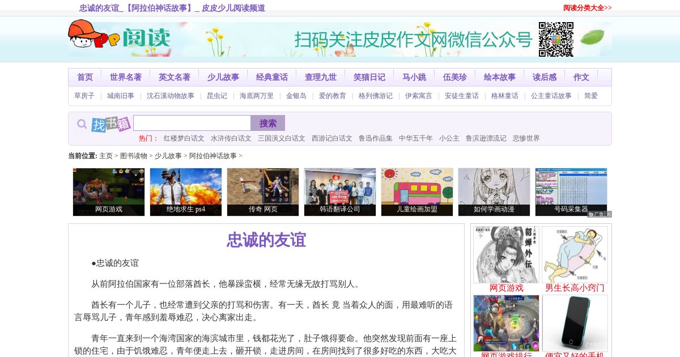Viewport: 680px width, 357px height.
Task: Open the 少儿故事 menu item
Action: (x=223, y=77)
